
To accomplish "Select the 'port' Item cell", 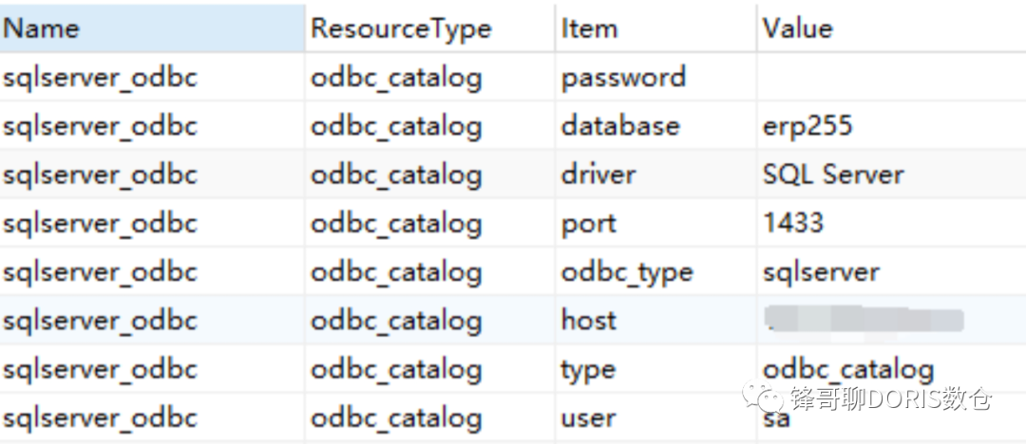I will pyautogui.click(x=589, y=224).
